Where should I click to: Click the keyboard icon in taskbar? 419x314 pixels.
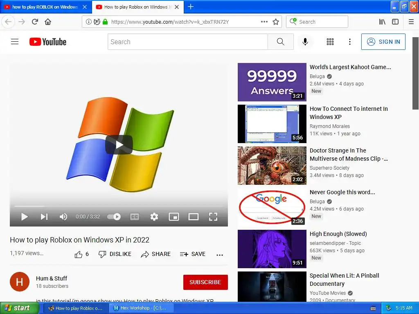[373, 308]
